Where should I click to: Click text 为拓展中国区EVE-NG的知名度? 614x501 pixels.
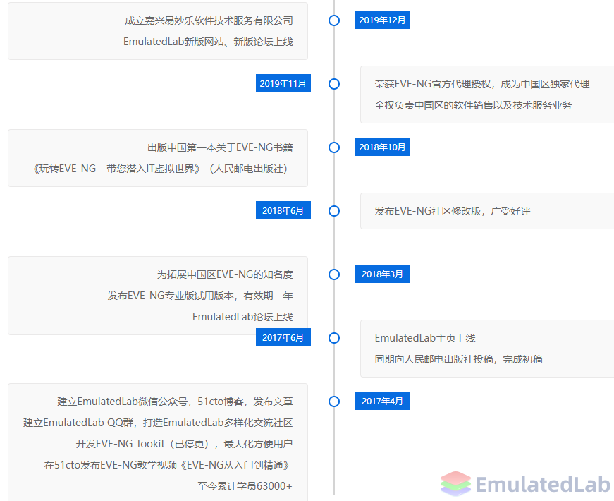[225, 274]
